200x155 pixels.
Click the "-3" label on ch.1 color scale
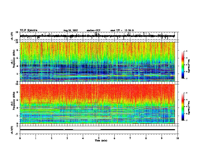186,51
